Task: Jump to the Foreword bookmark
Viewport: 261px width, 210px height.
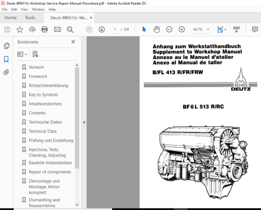Action: (38, 76)
